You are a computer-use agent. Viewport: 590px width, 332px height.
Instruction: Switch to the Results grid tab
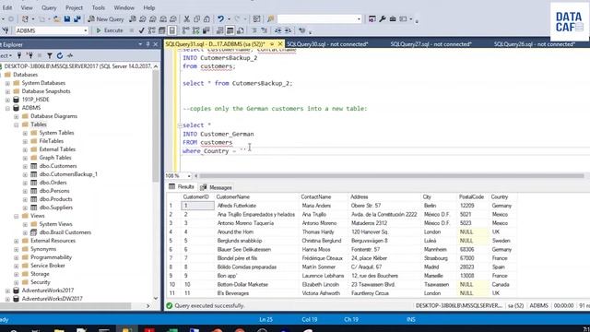pyautogui.click(x=182, y=186)
